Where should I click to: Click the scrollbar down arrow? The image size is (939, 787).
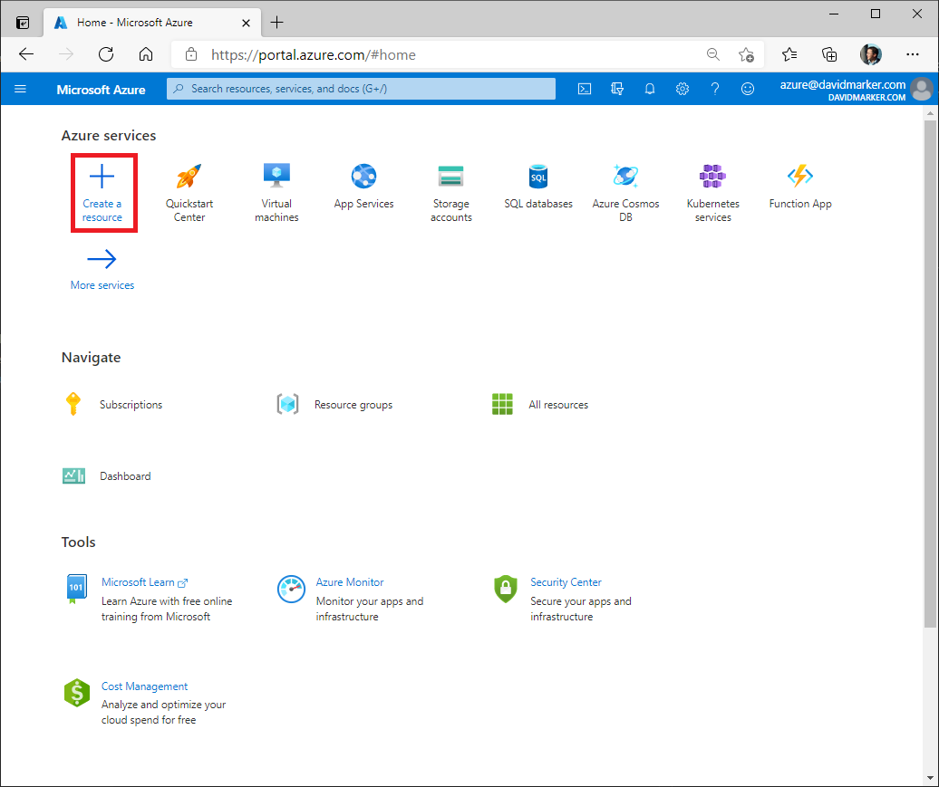[x=929, y=778]
